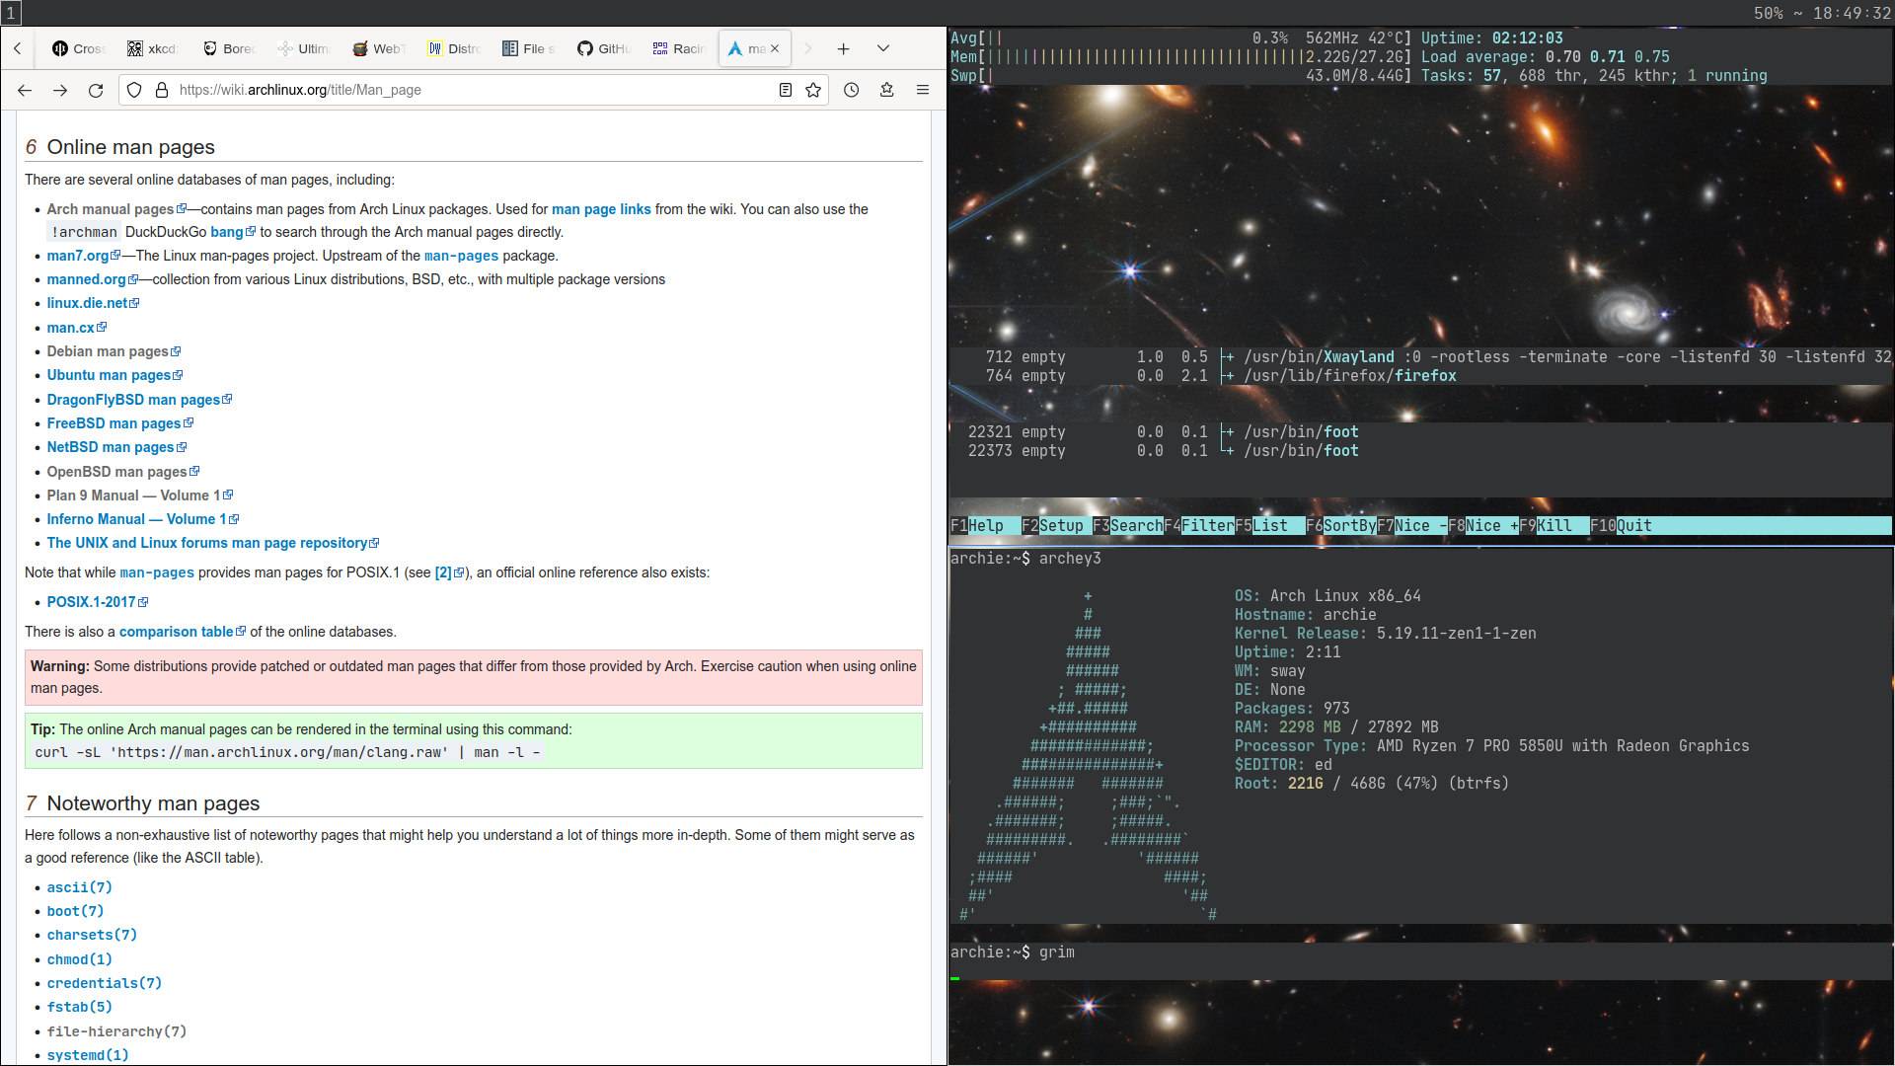Select the /usr/lib/firefox/firefox process row in htop
The image size is (1895, 1066).
click(1420, 376)
